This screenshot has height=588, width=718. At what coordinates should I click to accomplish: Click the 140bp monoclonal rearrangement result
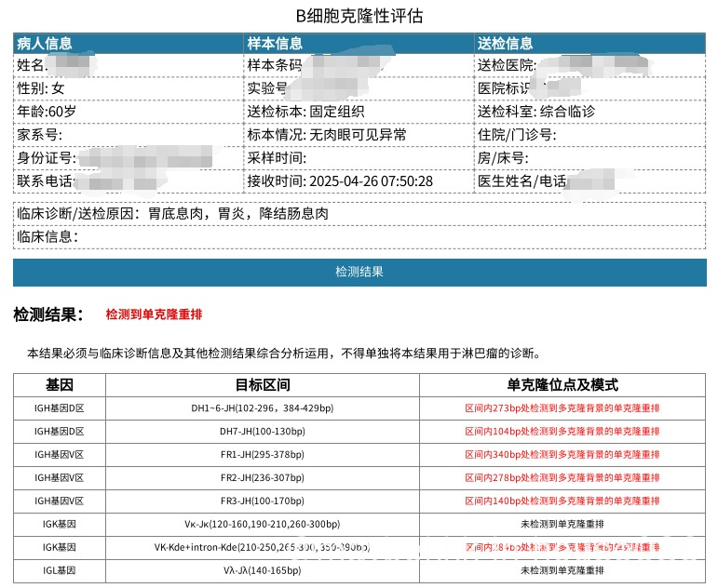pyautogui.click(x=562, y=501)
